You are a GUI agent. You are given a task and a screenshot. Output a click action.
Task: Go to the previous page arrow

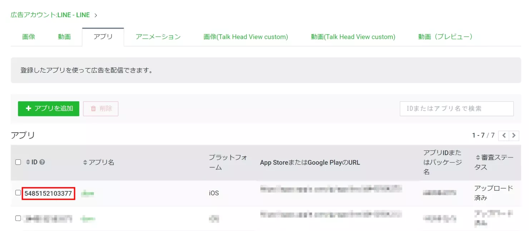click(504, 135)
